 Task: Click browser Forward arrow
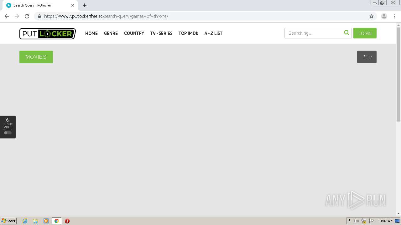(17, 16)
